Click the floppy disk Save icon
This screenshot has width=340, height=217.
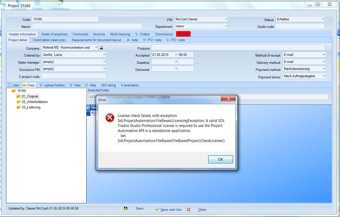[x=126, y=209]
